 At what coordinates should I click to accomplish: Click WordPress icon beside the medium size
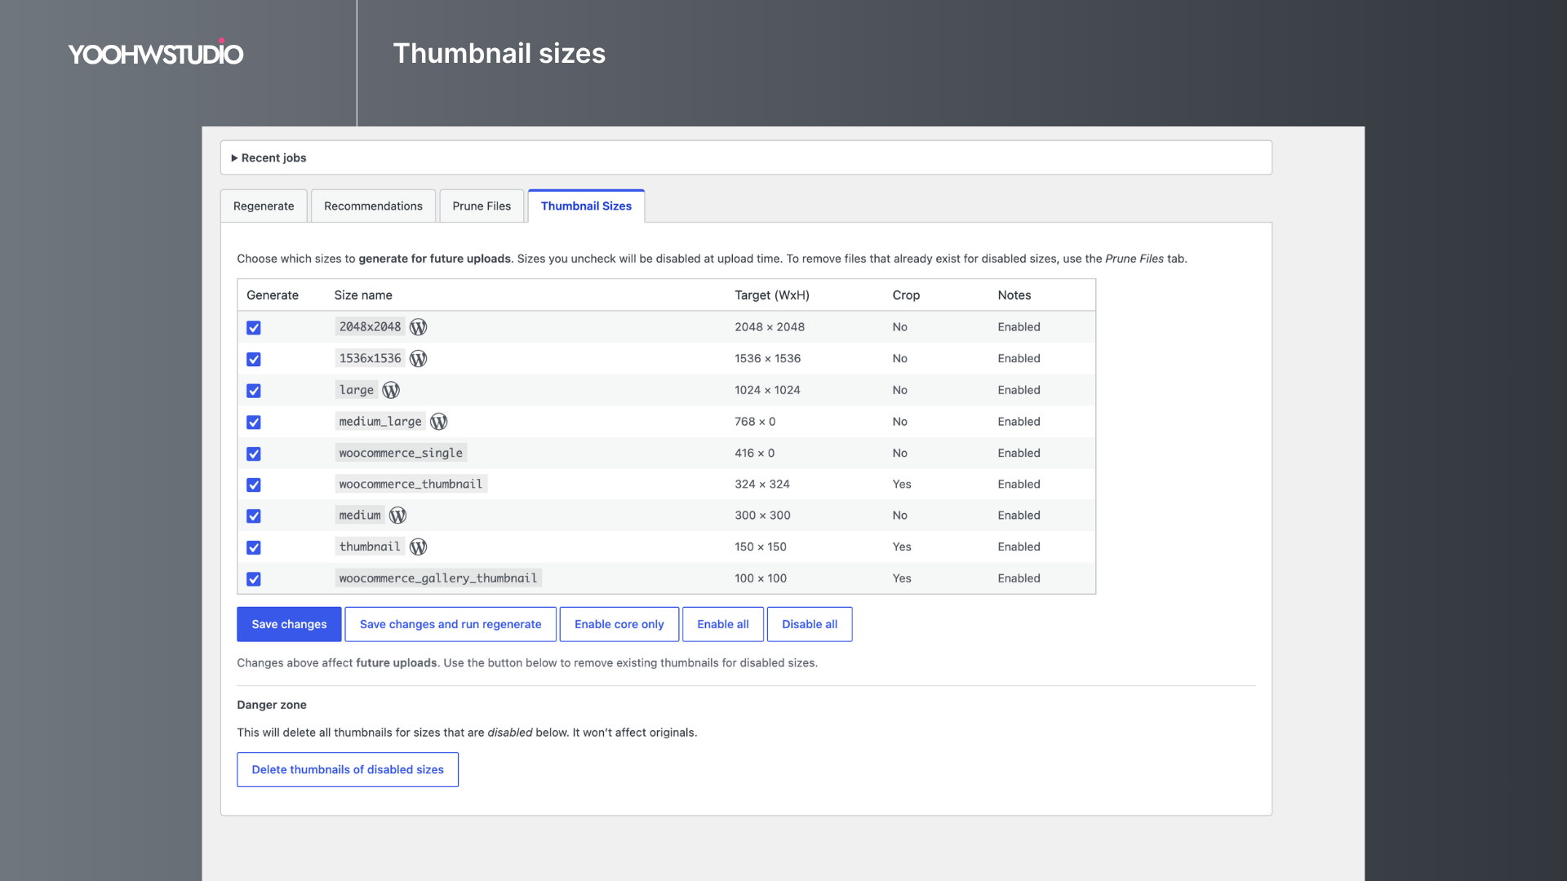click(397, 516)
